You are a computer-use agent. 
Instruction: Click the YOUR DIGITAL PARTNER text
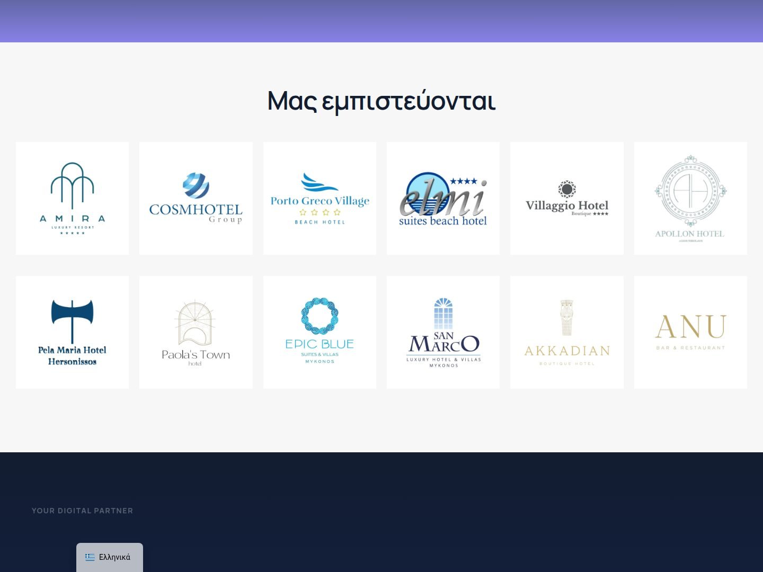pos(82,511)
